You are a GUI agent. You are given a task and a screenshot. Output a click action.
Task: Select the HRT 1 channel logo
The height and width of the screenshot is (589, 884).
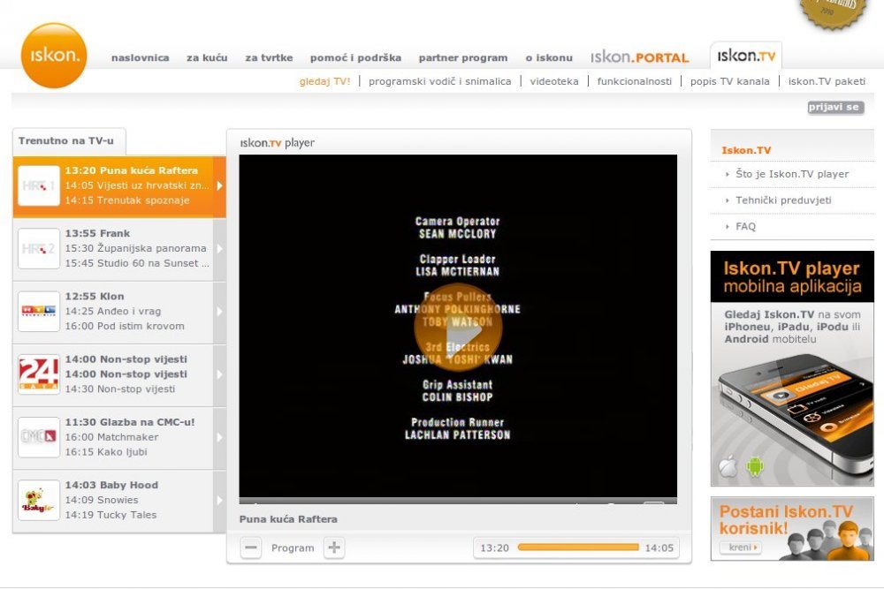pos(38,185)
